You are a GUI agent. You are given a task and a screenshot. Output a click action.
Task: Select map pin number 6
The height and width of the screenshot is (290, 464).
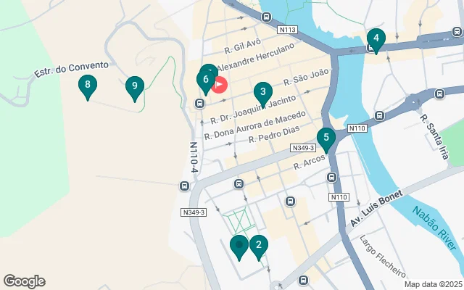[x=206, y=83]
